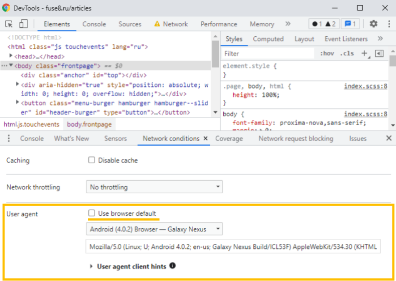Screen dimensions: 396x281
Task: Open the Android Browser user agent dropdown
Action: [154, 229]
